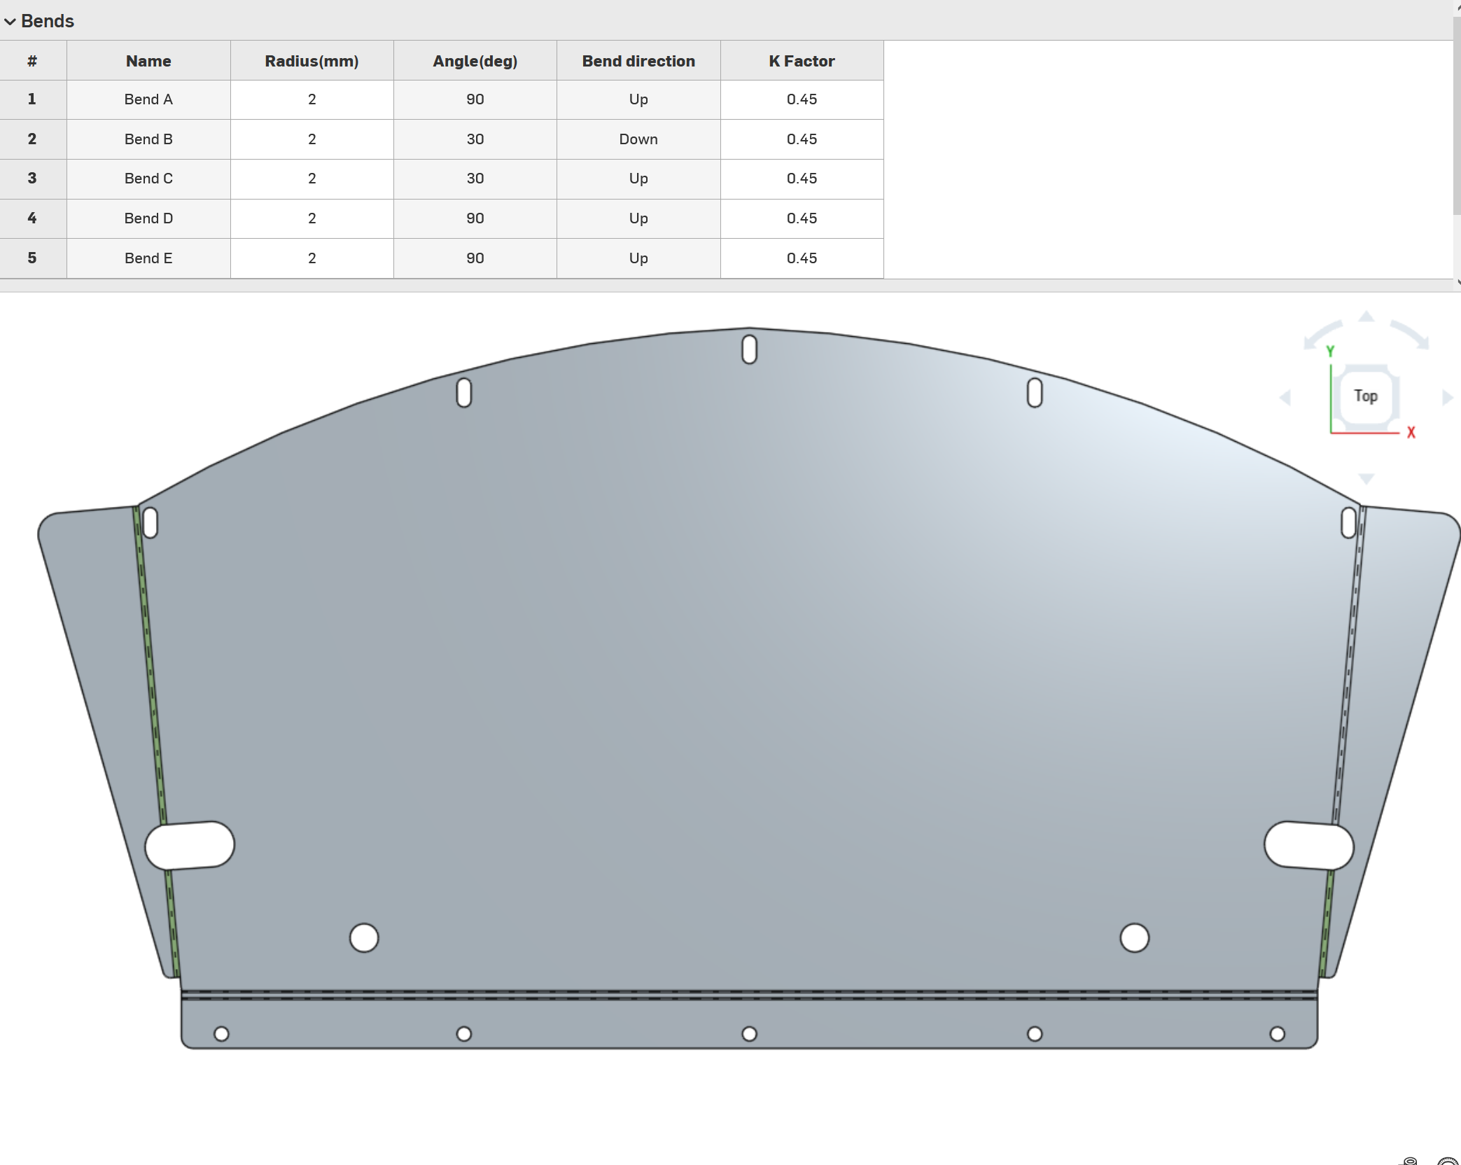The image size is (1461, 1165).
Task: Select the red X axis label
Action: (x=1411, y=433)
